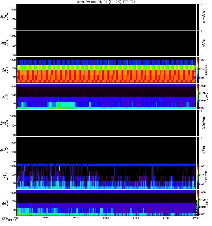
Task: Click the (V/m)²/Hz unit label of thb edc34
Action: point(204,17)
